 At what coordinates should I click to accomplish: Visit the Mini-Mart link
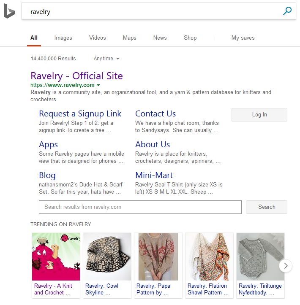154,175
